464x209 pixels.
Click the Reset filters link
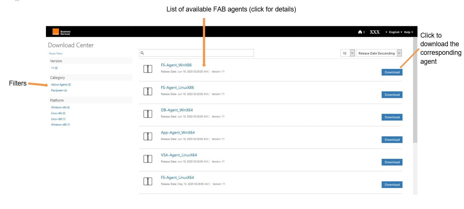tap(55, 53)
